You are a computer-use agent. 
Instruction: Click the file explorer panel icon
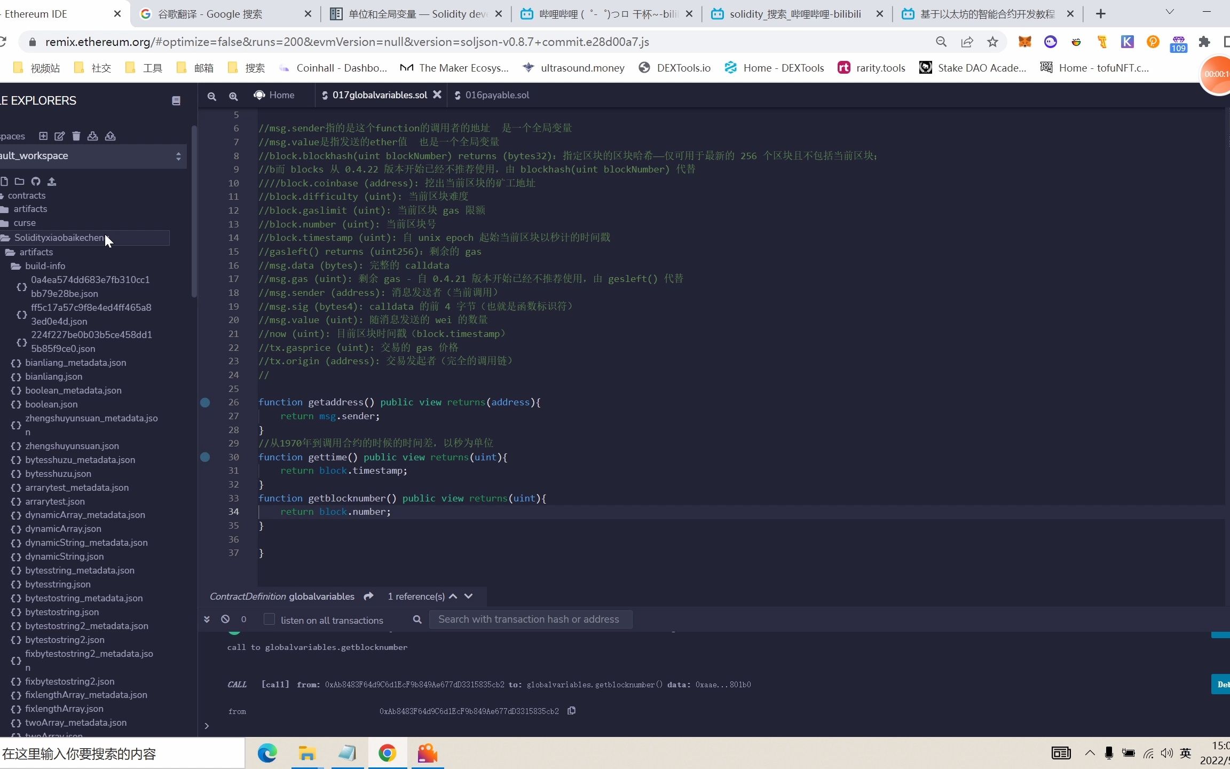click(175, 100)
